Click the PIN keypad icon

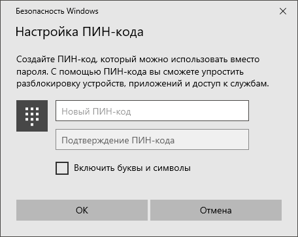coord(32,116)
